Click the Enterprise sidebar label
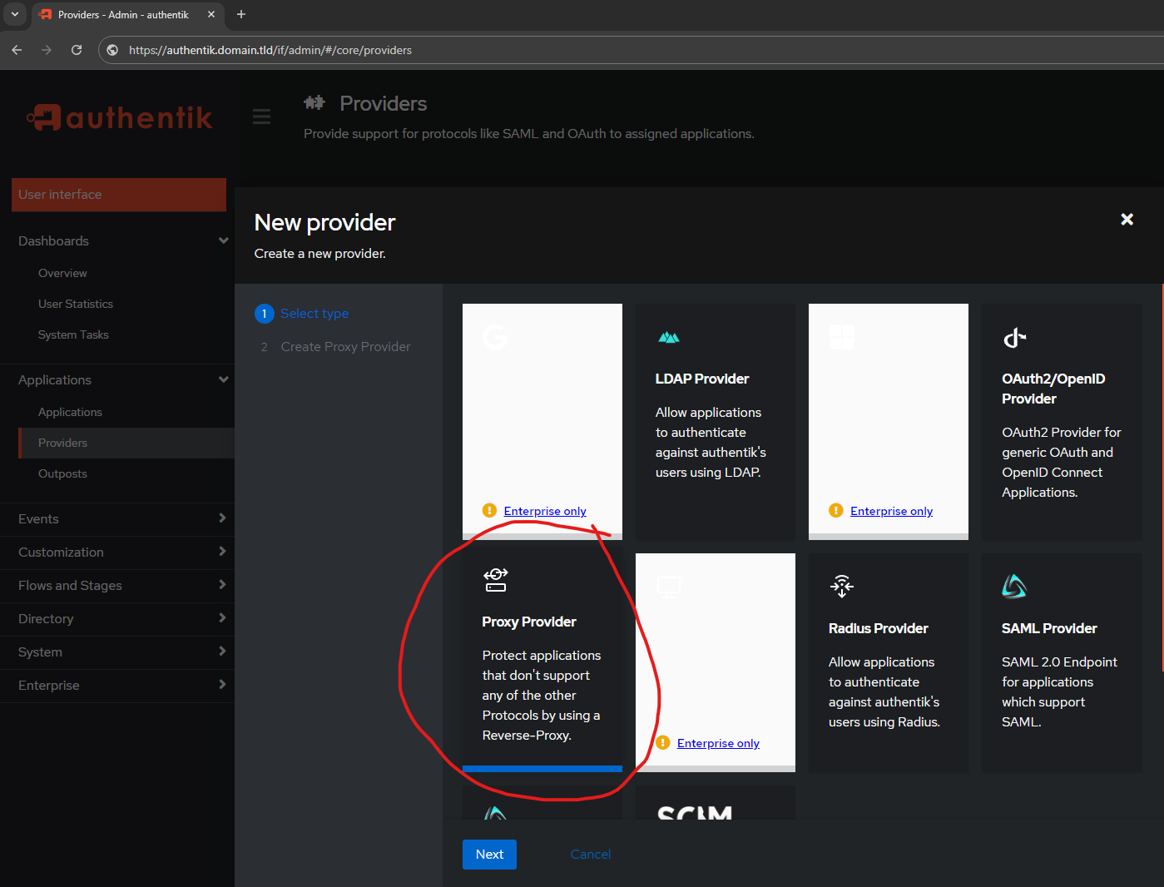This screenshot has width=1164, height=887. click(x=49, y=686)
